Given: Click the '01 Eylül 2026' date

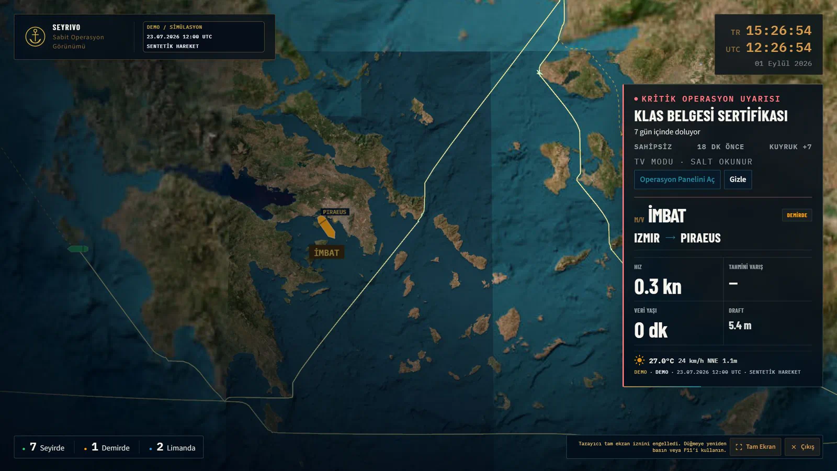Looking at the screenshot, I should click(783, 63).
